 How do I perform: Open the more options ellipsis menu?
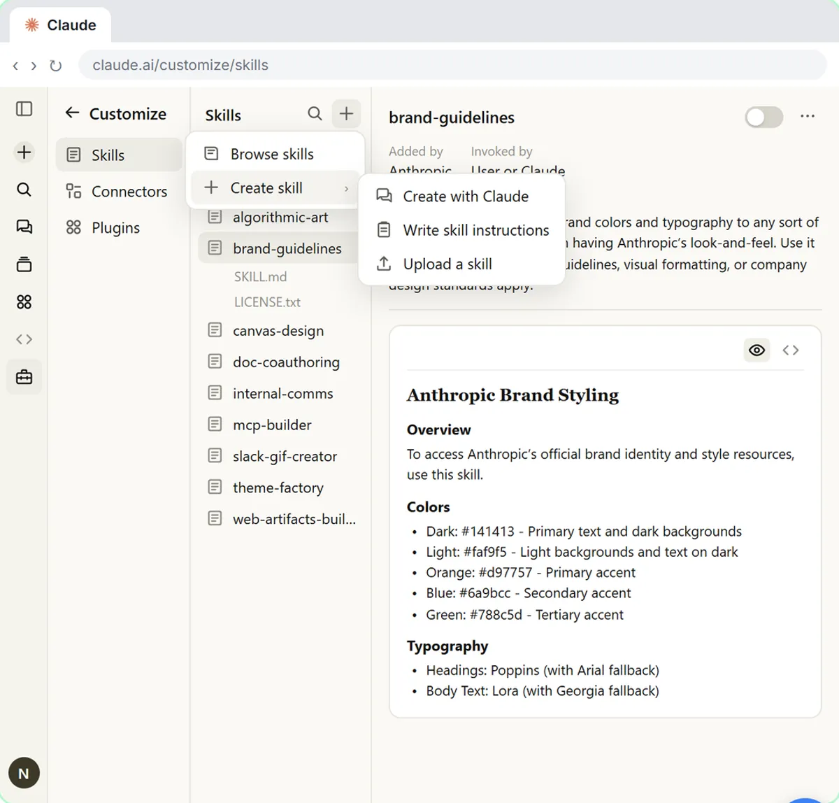(x=808, y=116)
